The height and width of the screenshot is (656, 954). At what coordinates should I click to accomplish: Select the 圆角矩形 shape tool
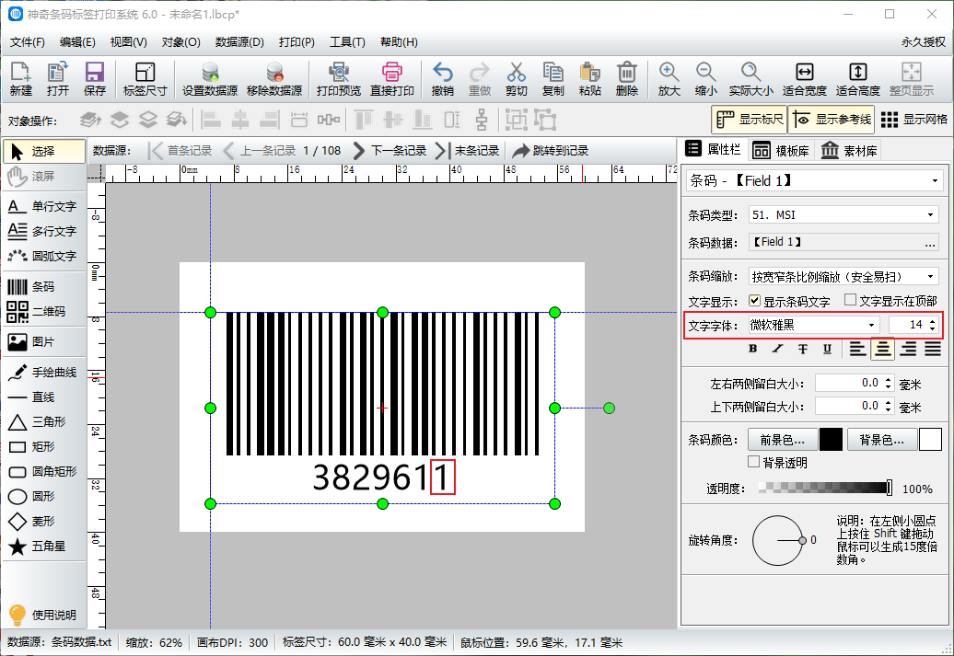click(x=44, y=471)
